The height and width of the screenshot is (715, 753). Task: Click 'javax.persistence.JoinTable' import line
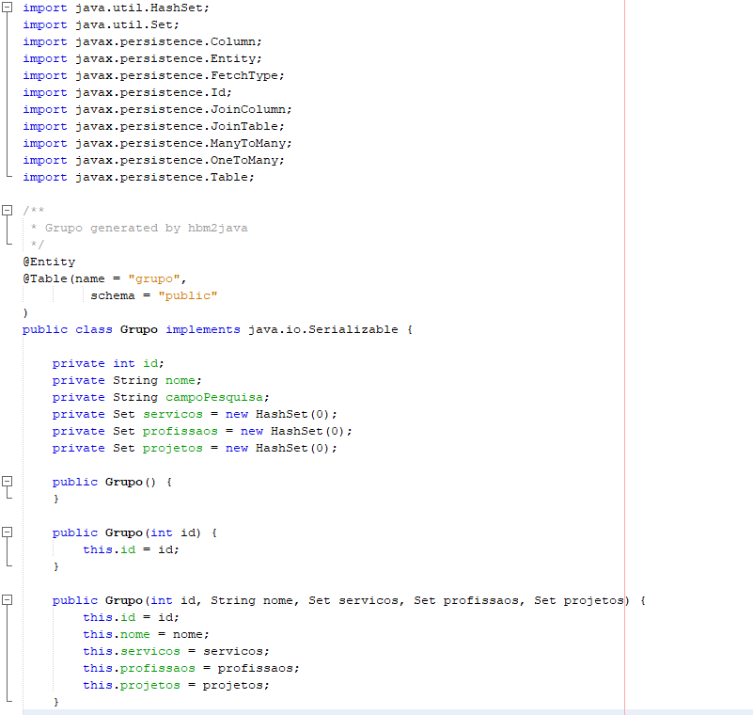(153, 126)
